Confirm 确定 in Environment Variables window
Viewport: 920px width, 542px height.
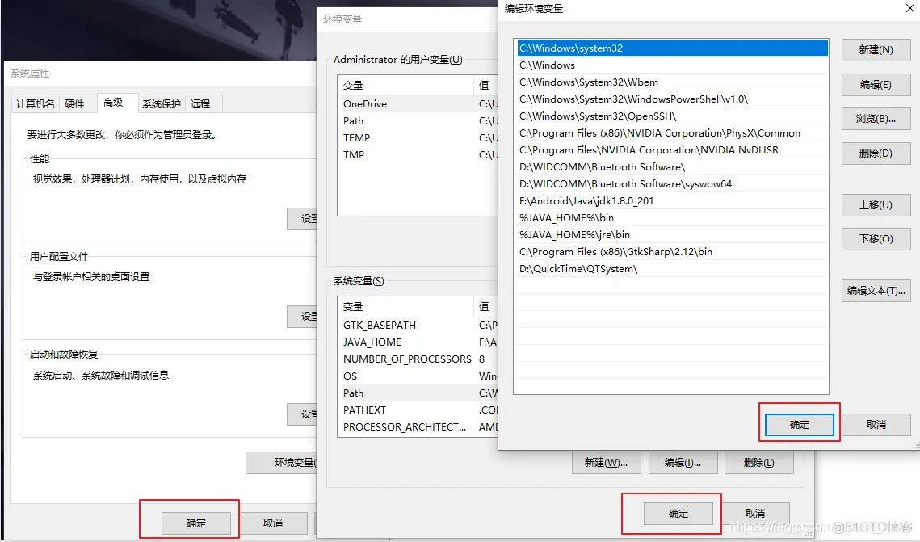[x=678, y=513]
